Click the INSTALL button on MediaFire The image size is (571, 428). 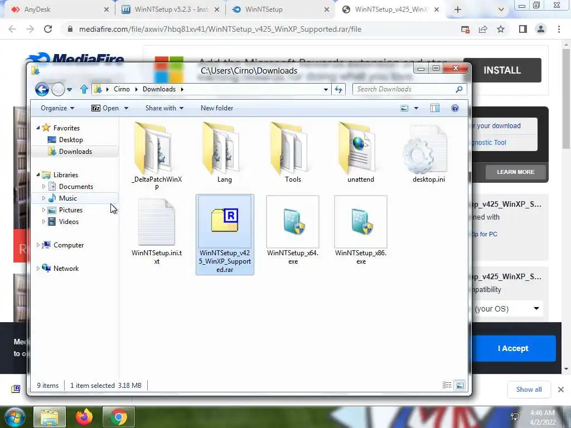click(502, 70)
